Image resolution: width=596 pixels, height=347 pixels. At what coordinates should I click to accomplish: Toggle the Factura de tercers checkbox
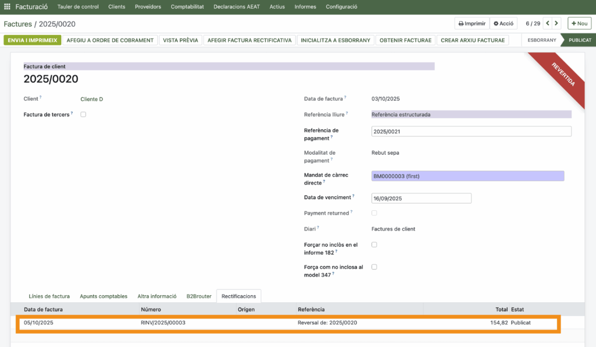tap(83, 115)
